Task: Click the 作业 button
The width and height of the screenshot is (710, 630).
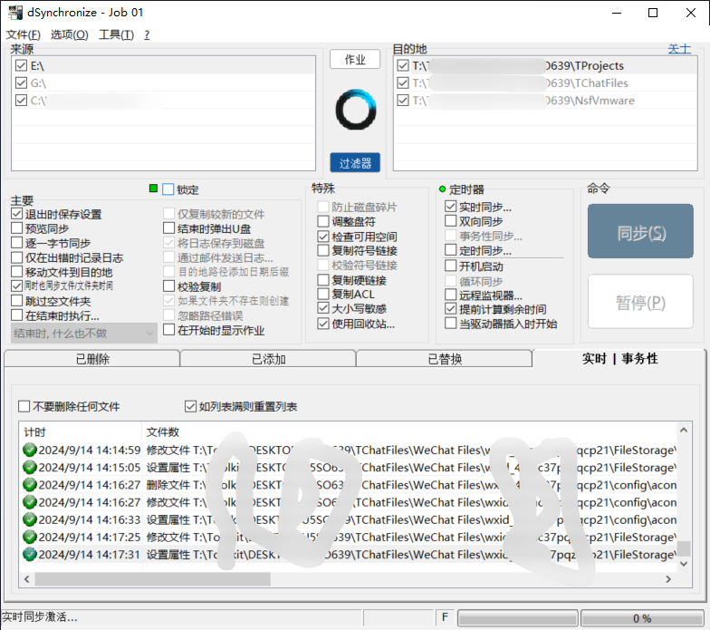Action: coord(355,60)
